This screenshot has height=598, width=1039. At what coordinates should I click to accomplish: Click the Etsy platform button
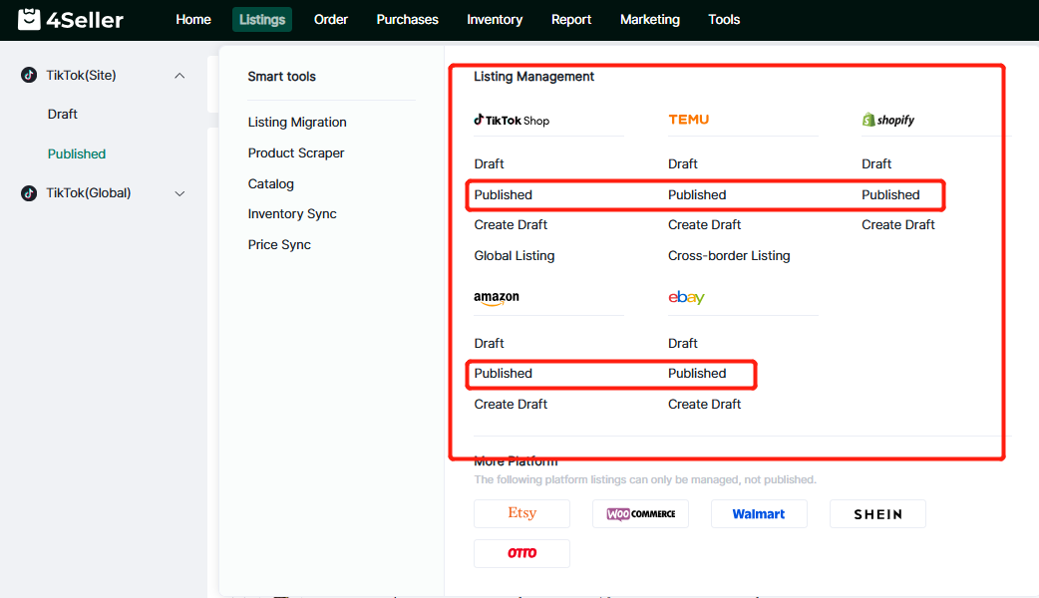coord(521,513)
